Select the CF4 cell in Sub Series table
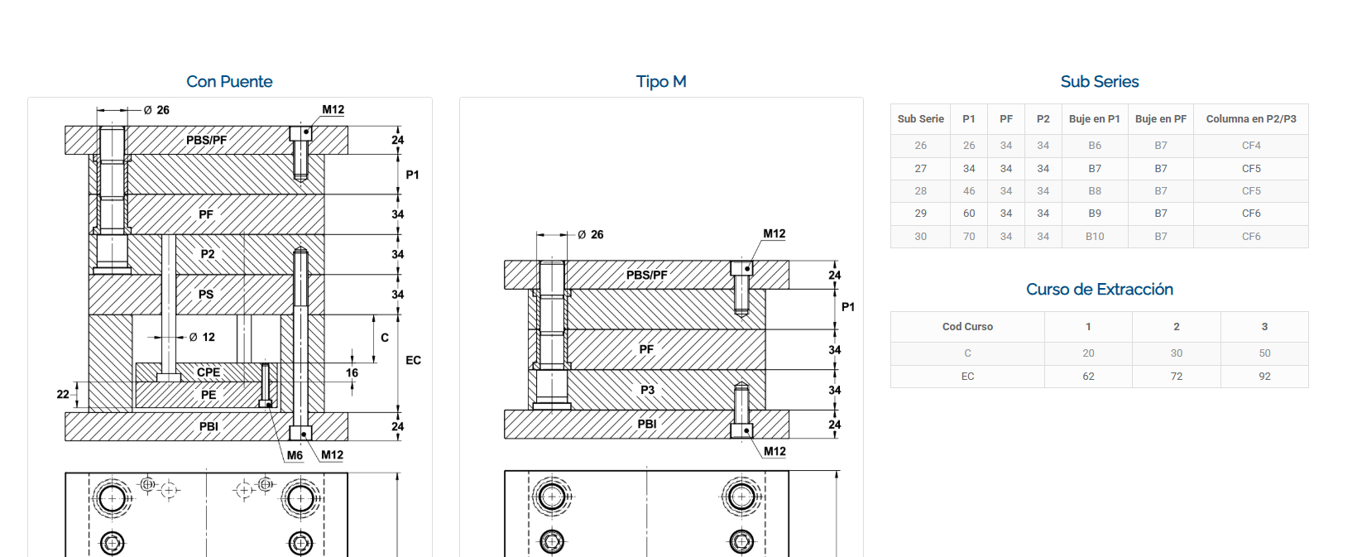The image size is (1362, 557). click(x=1250, y=146)
